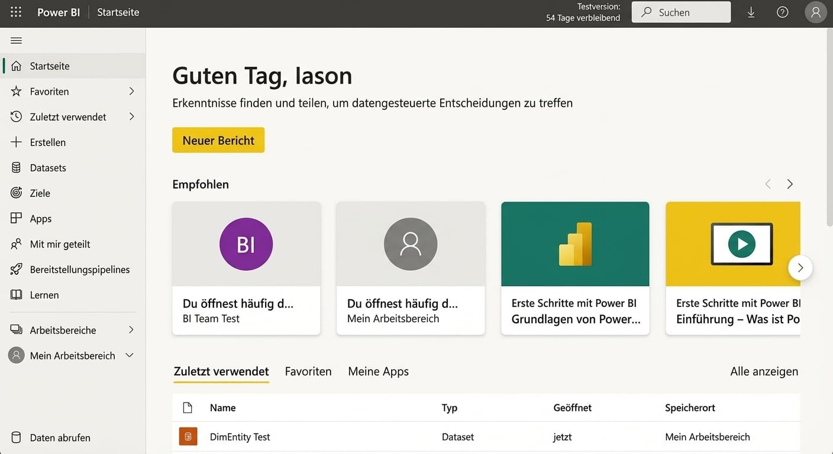This screenshot has width=833, height=454.
Task: Click the Apps grid icon
Action: pos(17,218)
